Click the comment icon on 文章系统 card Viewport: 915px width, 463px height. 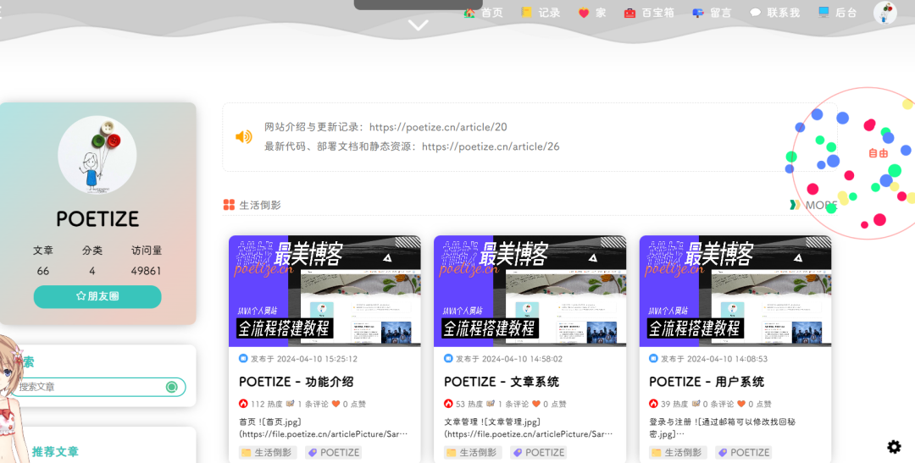point(491,404)
